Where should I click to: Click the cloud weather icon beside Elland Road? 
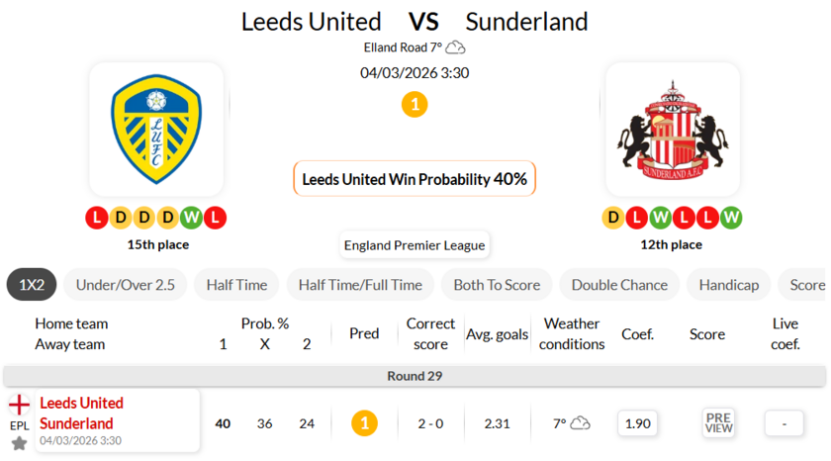point(456,47)
